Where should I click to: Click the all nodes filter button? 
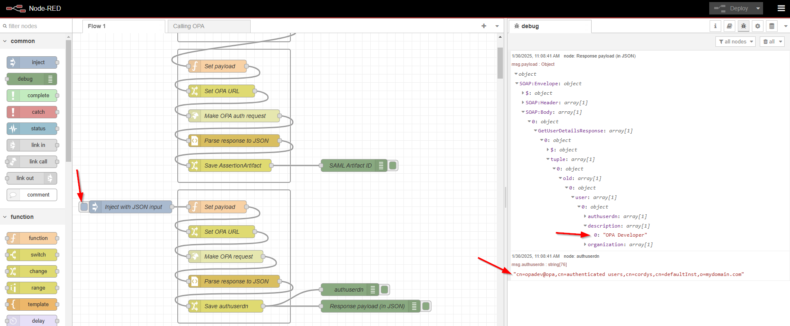pyautogui.click(x=735, y=41)
